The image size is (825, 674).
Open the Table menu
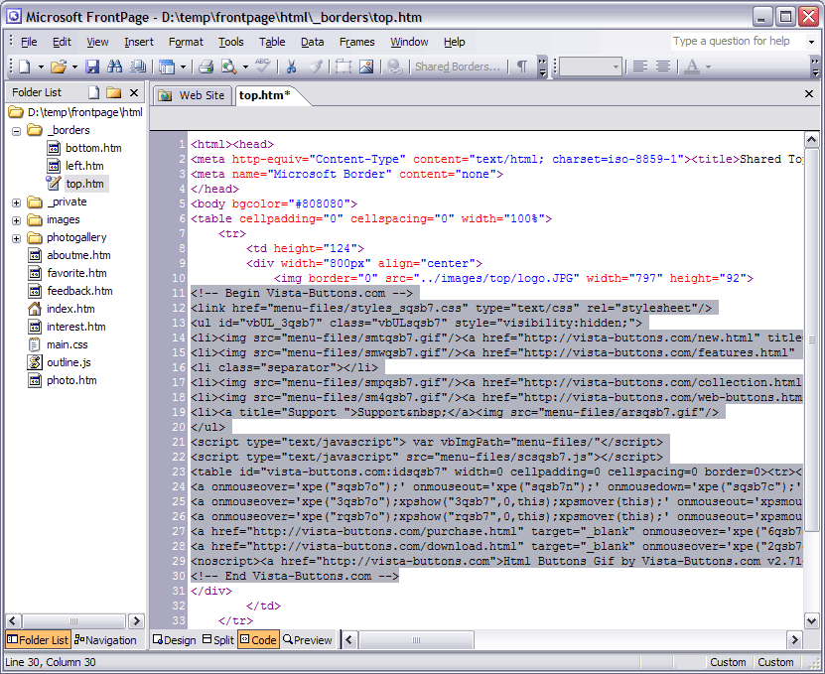[x=272, y=42]
